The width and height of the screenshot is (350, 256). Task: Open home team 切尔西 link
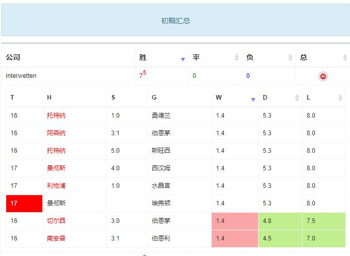pos(56,221)
